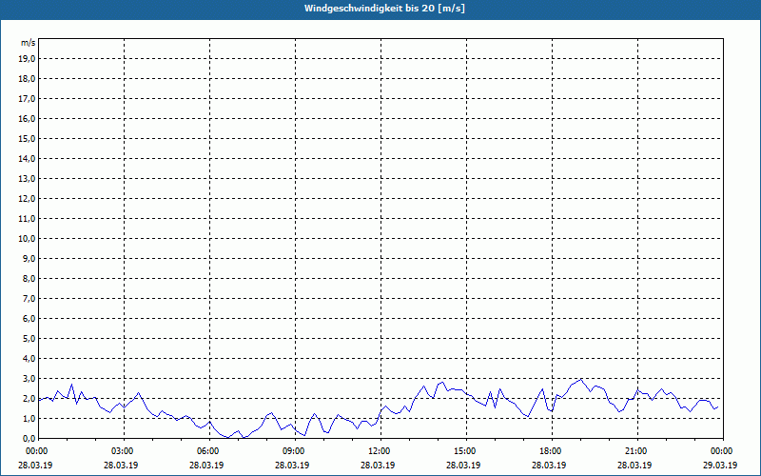The image size is (761, 476).
Task: Select the 10,0 y-axis label
Action: pyautogui.click(x=27, y=239)
